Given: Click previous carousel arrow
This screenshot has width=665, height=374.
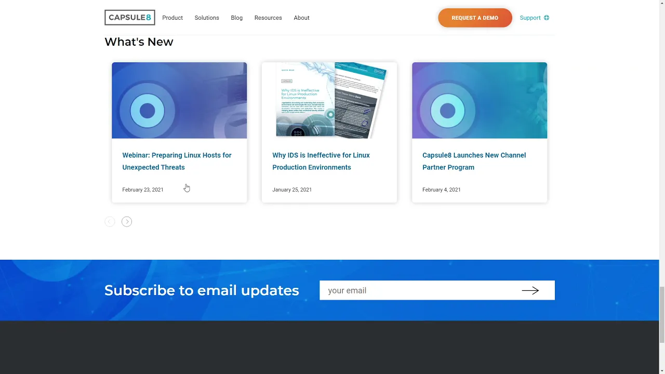Looking at the screenshot, I should [110, 222].
